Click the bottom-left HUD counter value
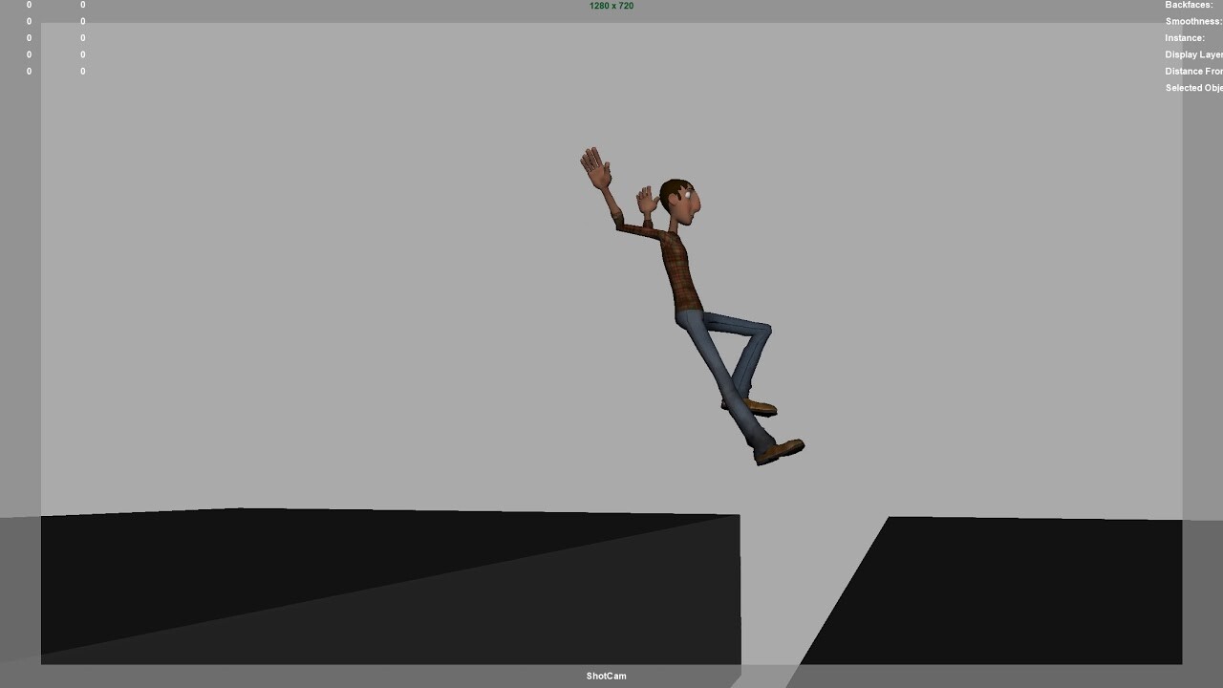The image size is (1223, 688). [x=29, y=71]
